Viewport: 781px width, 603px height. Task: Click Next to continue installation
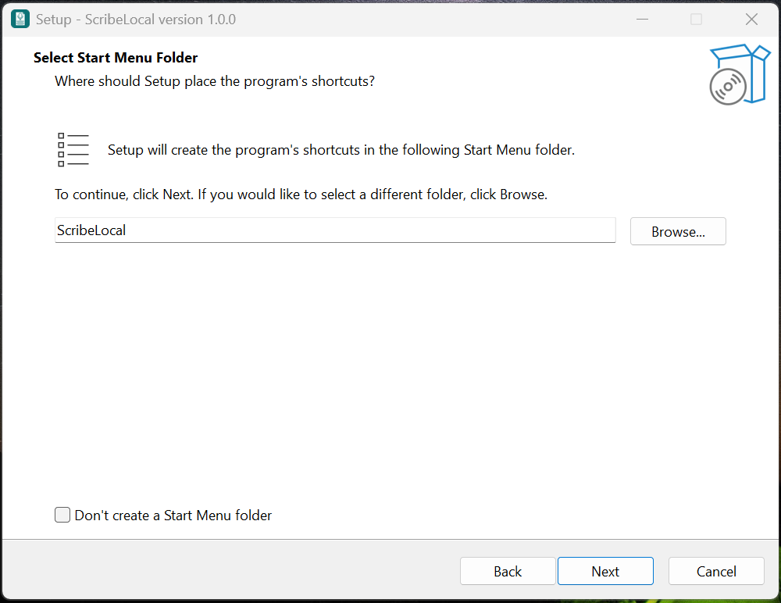pyautogui.click(x=605, y=571)
